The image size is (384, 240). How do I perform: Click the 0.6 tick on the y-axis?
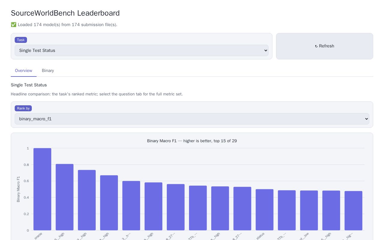point(27,181)
